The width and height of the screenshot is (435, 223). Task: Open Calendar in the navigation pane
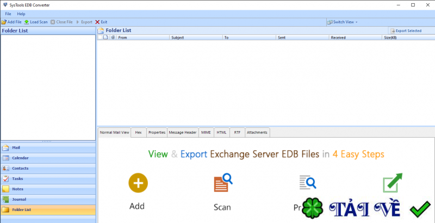coord(20,158)
